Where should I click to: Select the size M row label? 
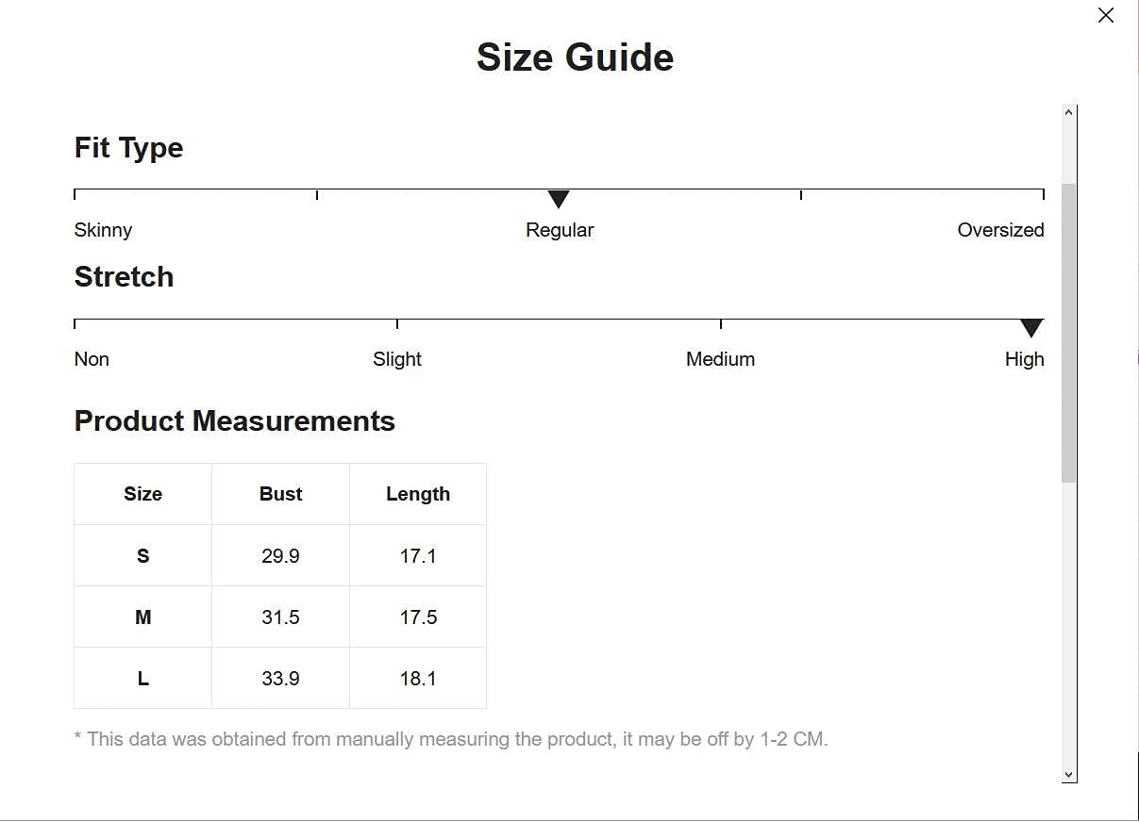pyautogui.click(x=142, y=617)
